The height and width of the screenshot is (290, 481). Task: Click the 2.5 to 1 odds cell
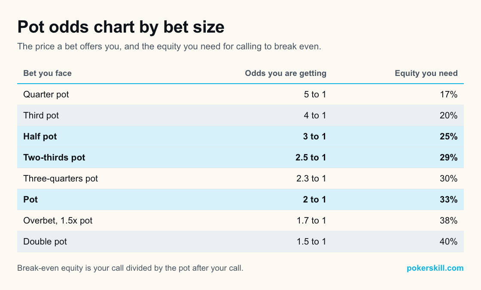tap(311, 157)
